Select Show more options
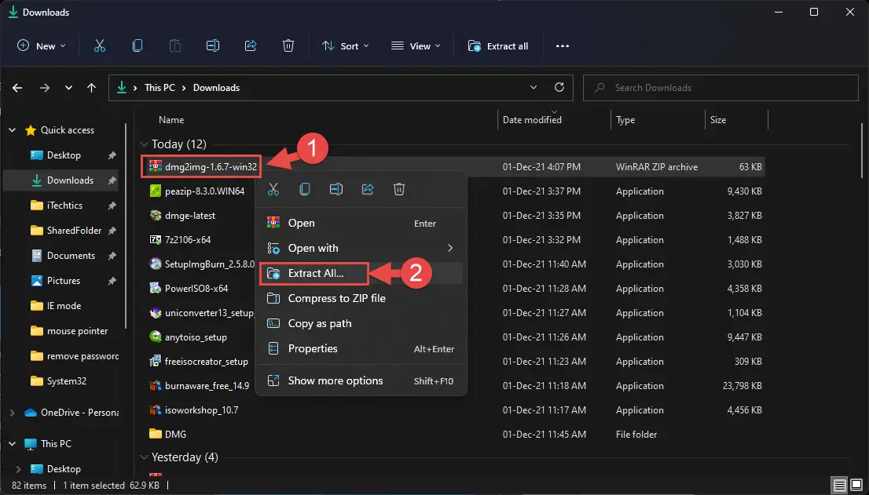 (x=361, y=380)
